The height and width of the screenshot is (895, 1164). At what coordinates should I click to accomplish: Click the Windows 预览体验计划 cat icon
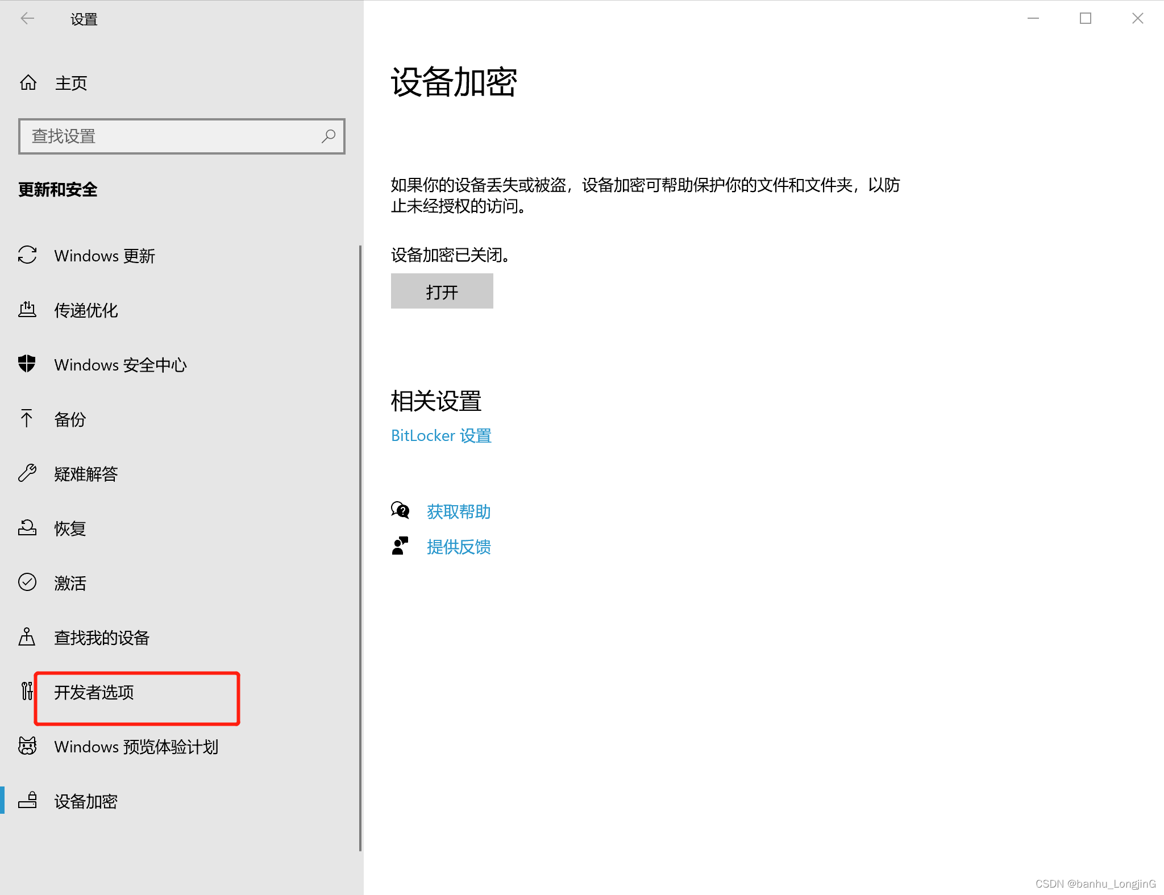pyautogui.click(x=27, y=746)
